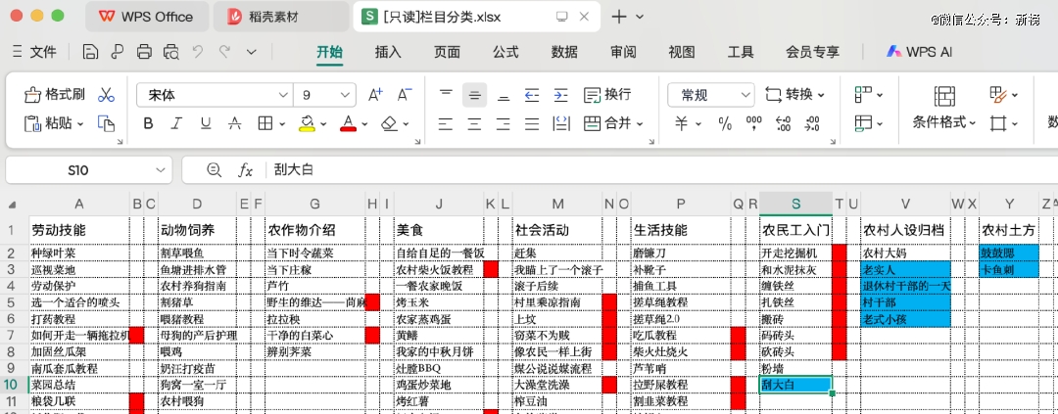The width and height of the screenshot is (1058, 414).
Task: Click the Format Painter 格式刷 button
Action: tap(55, 94)
